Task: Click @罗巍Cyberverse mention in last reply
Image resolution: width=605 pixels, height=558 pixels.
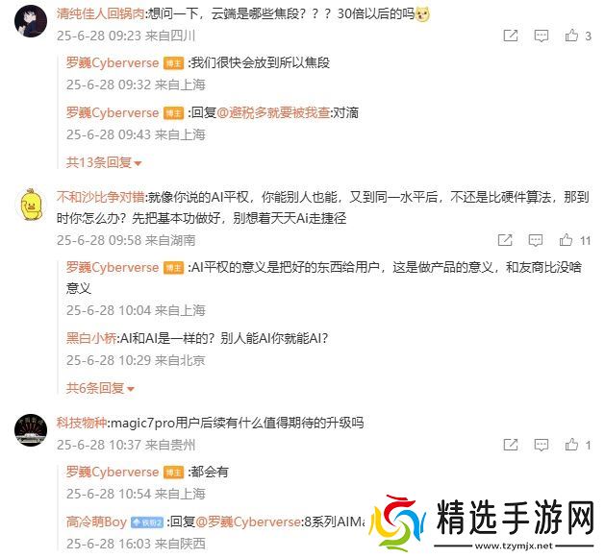Action: tap(248, 522)
